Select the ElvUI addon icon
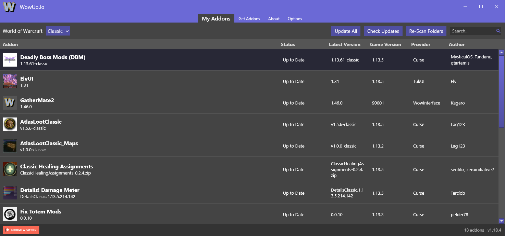Screen dimensions: 505x236 pyautogui.click(x=10, y=81)
